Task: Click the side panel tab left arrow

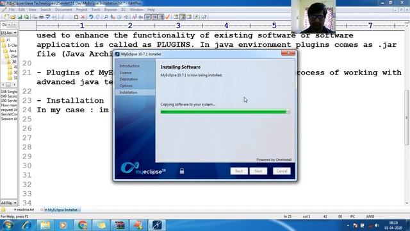Action: (10, 24)
